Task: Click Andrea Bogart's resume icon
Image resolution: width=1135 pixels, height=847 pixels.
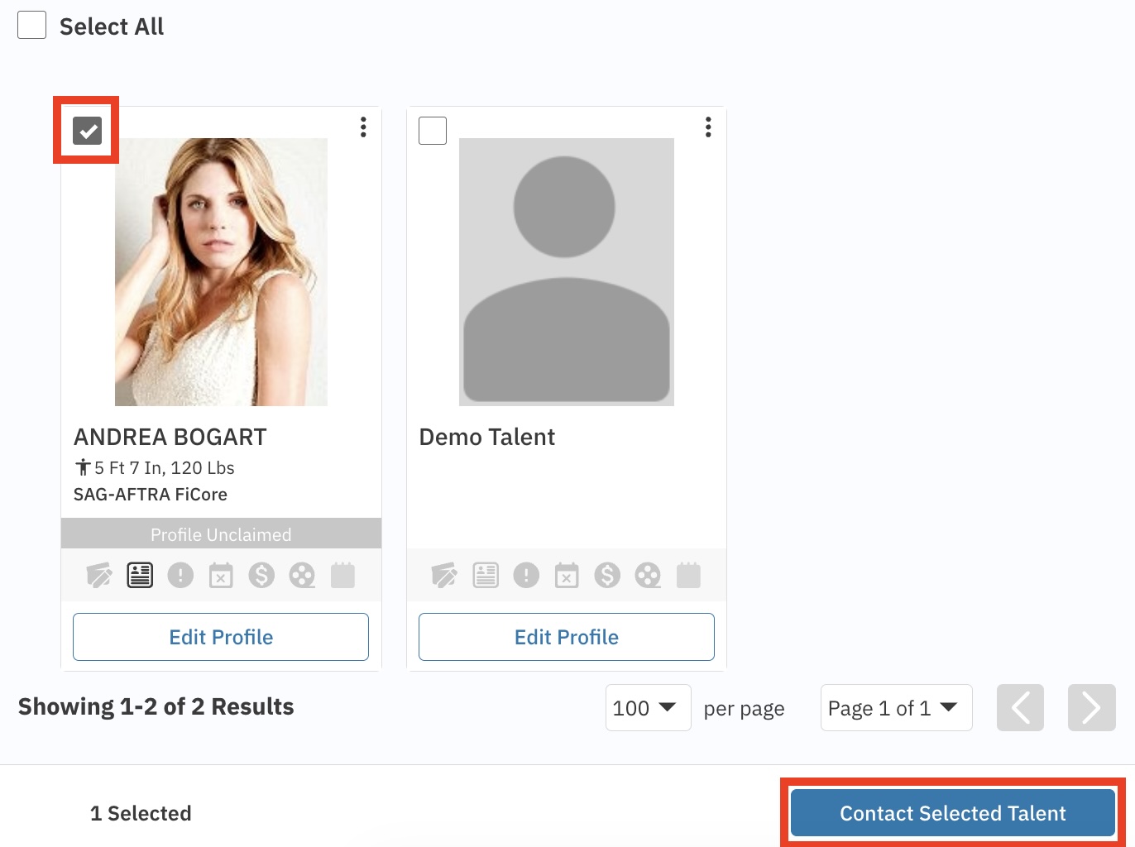Action: pos(140,575)
